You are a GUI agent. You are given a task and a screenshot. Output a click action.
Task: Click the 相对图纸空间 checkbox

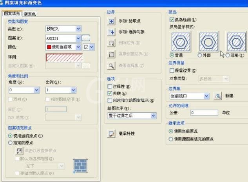pos(48,99)
